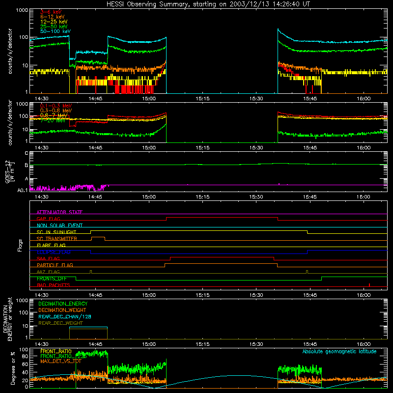Click the MAX_DET_VS_TOT legend label
Screen dimensions: 393x393
click(x=61, y=361)
